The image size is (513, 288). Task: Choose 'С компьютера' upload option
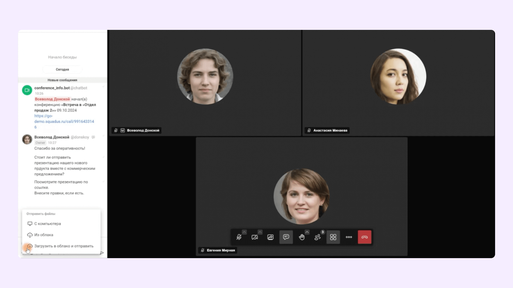[48, 224]
